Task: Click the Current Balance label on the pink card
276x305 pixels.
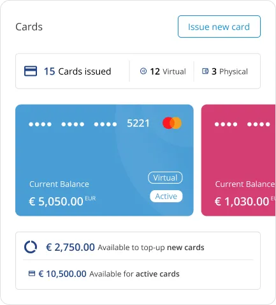Action: [x=245, y=184]
